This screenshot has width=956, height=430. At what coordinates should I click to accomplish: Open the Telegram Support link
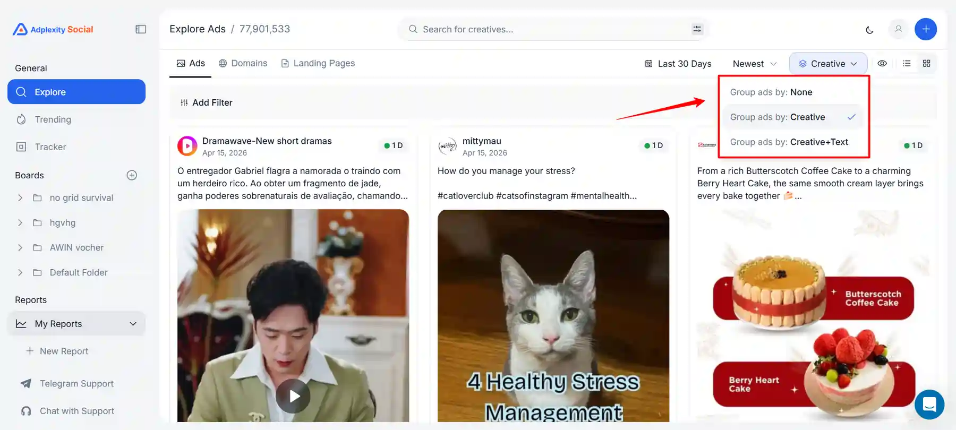(76, 384)
